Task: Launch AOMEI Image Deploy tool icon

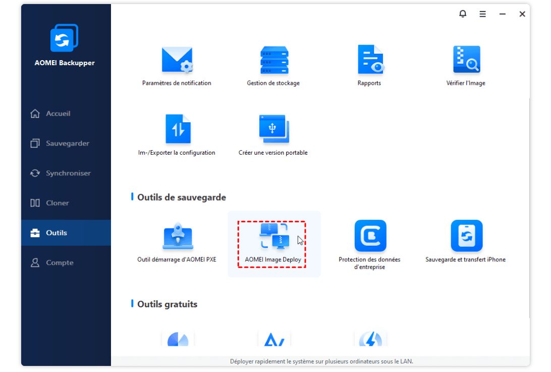Action: tap(274, 236)
